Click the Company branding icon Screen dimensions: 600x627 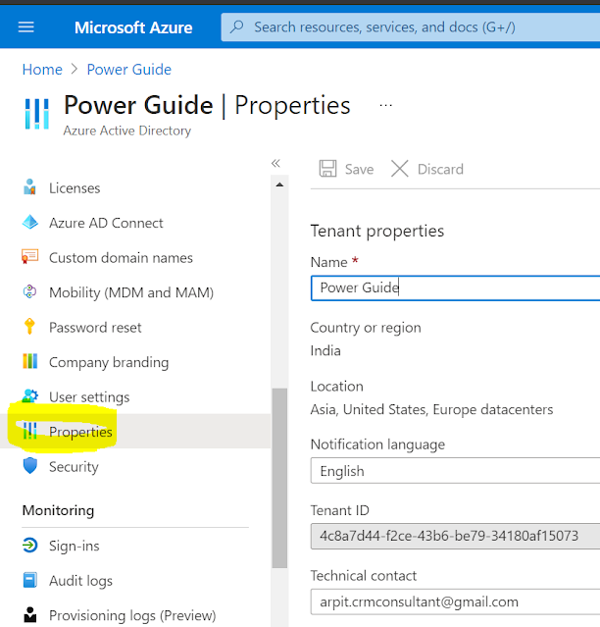tap(30, 361)
